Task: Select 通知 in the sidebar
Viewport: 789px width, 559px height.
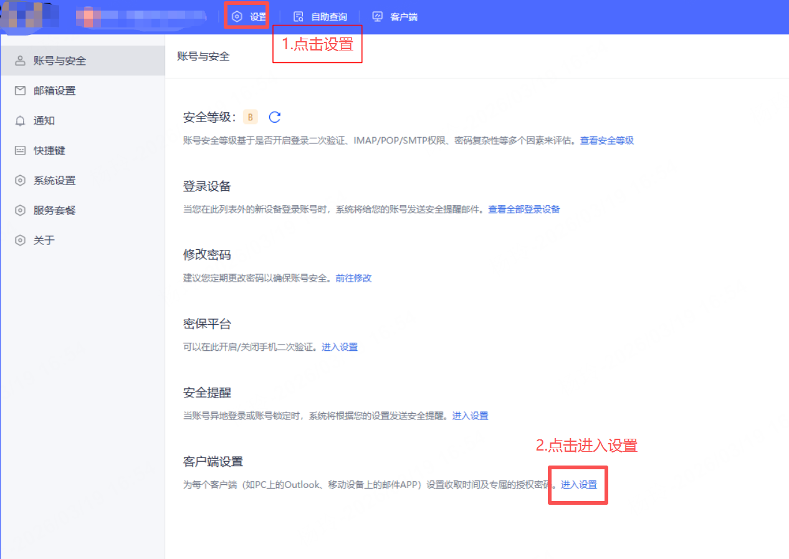Action: [82, 120]
